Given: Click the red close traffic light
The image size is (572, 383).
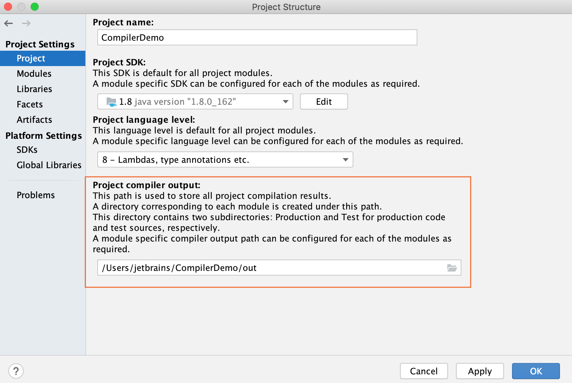Looking at the screenshot, I should [x=8, y=7].
